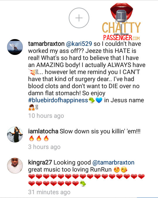Open kingra27's profile picture
Viewport: 158px width, 198px height.
[15, 166]
